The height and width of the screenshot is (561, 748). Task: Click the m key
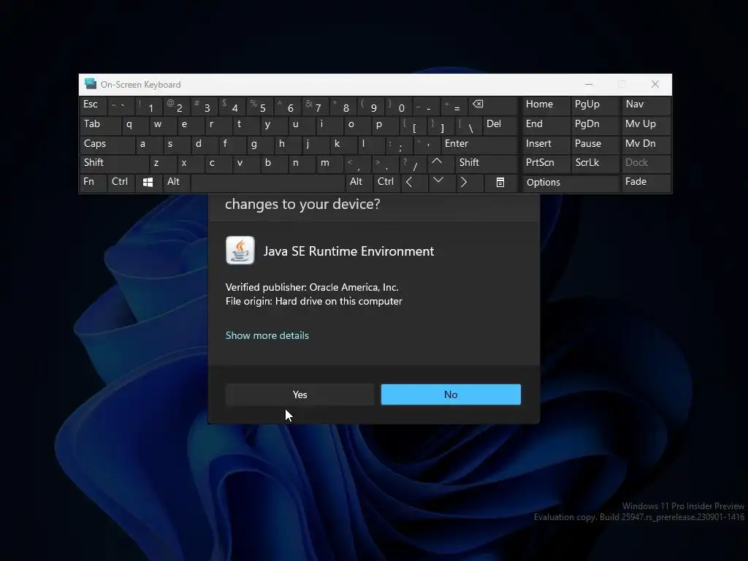click(x=329, y=163)
